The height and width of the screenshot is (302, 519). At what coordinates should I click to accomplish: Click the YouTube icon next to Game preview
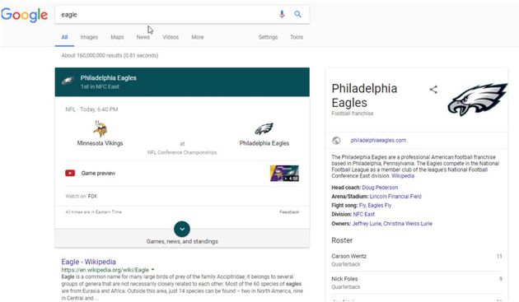coord(70,173)
